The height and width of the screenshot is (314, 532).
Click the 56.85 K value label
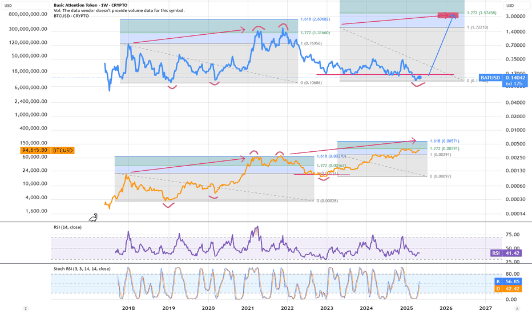(x=513, y=281)
